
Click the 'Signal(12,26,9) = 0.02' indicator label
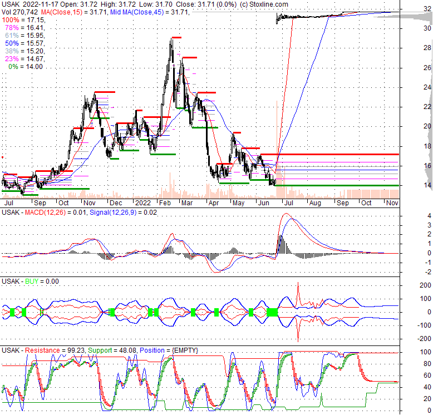click(123, 213)
